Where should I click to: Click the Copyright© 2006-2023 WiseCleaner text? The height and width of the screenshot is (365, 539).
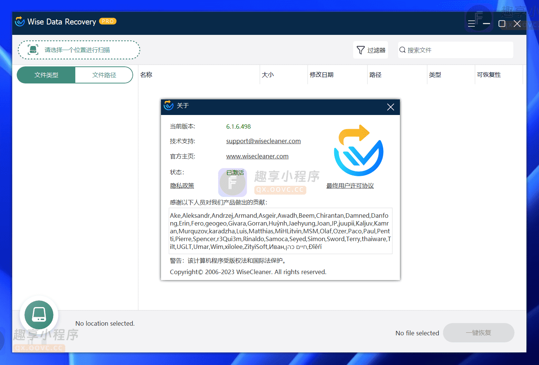[248, 272]
